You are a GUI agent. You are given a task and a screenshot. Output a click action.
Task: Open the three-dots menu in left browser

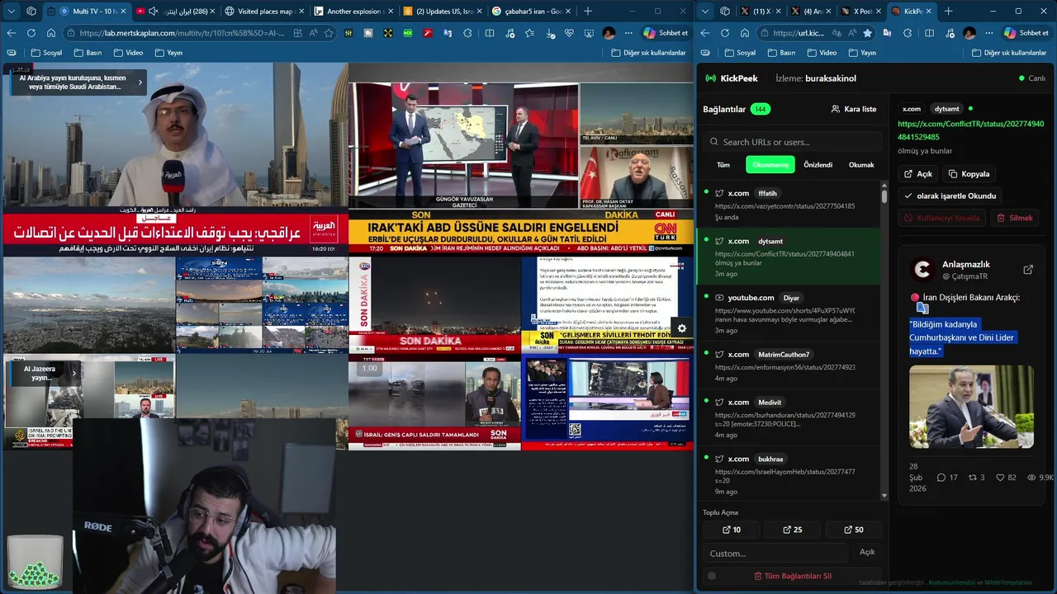point(628,33)
